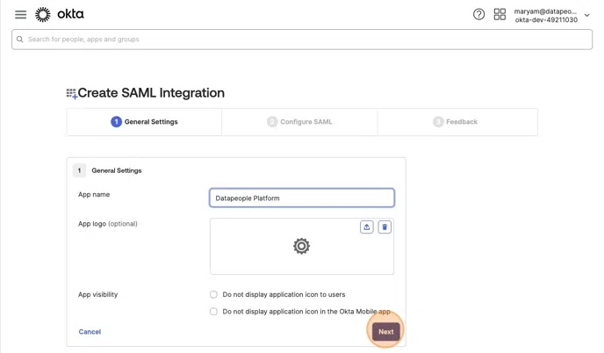Click the Cancel link
604x353 pixels.
click(x=90, y=332)
